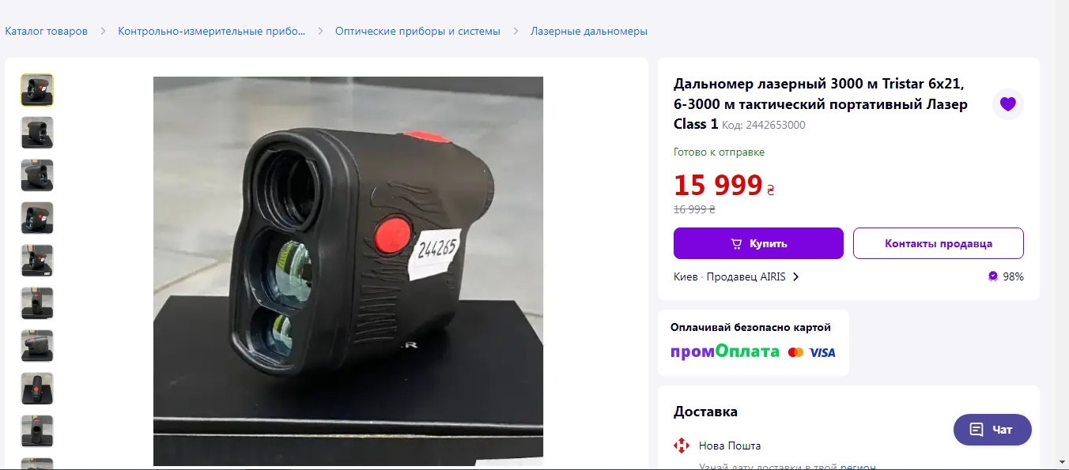Open the Чат chat widget

992,430
